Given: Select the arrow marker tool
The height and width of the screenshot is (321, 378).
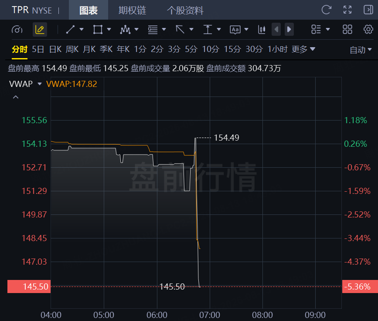Looking at the screenshot, I should point(180,29).
